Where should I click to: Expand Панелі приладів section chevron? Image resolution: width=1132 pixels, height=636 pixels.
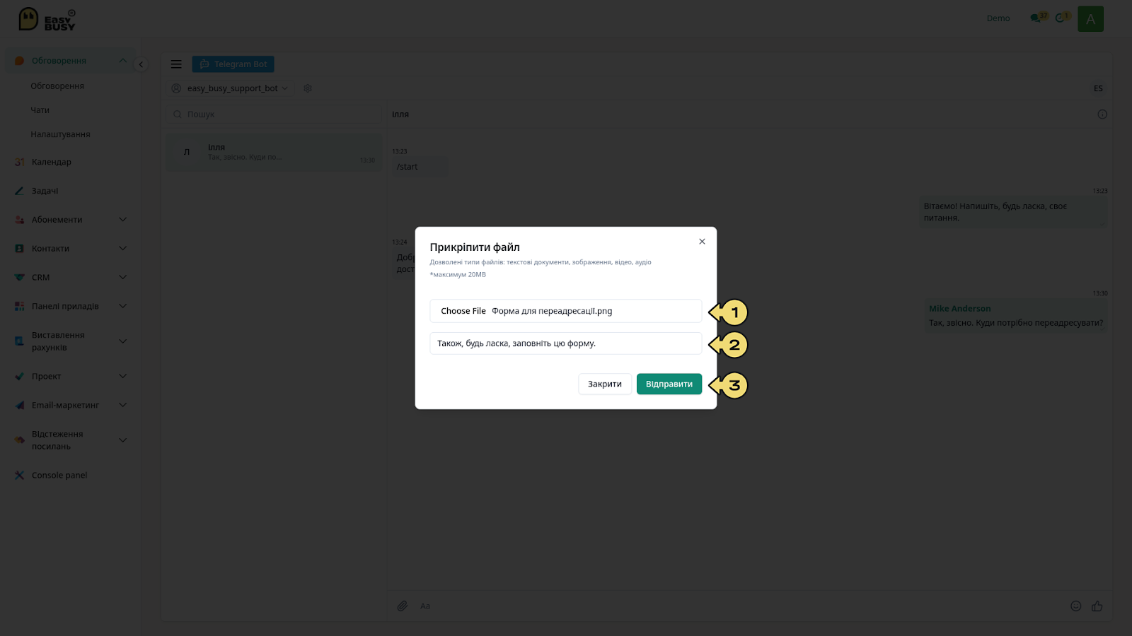click(123, 306)
